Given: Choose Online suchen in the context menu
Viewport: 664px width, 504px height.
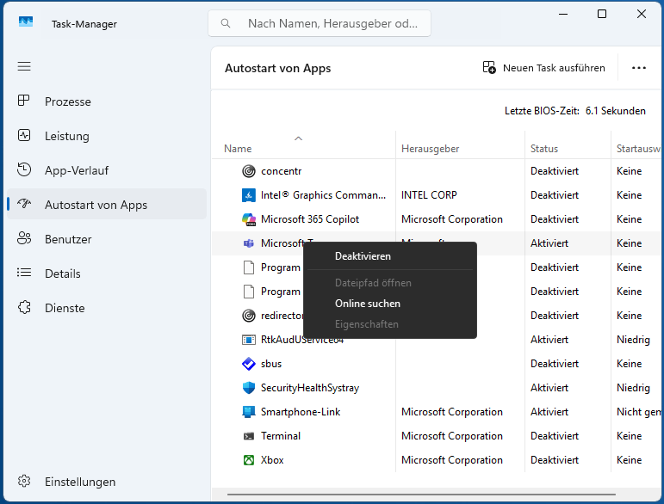Looking at the screenshot, I should pyautogui.click(x=390, y=304).
